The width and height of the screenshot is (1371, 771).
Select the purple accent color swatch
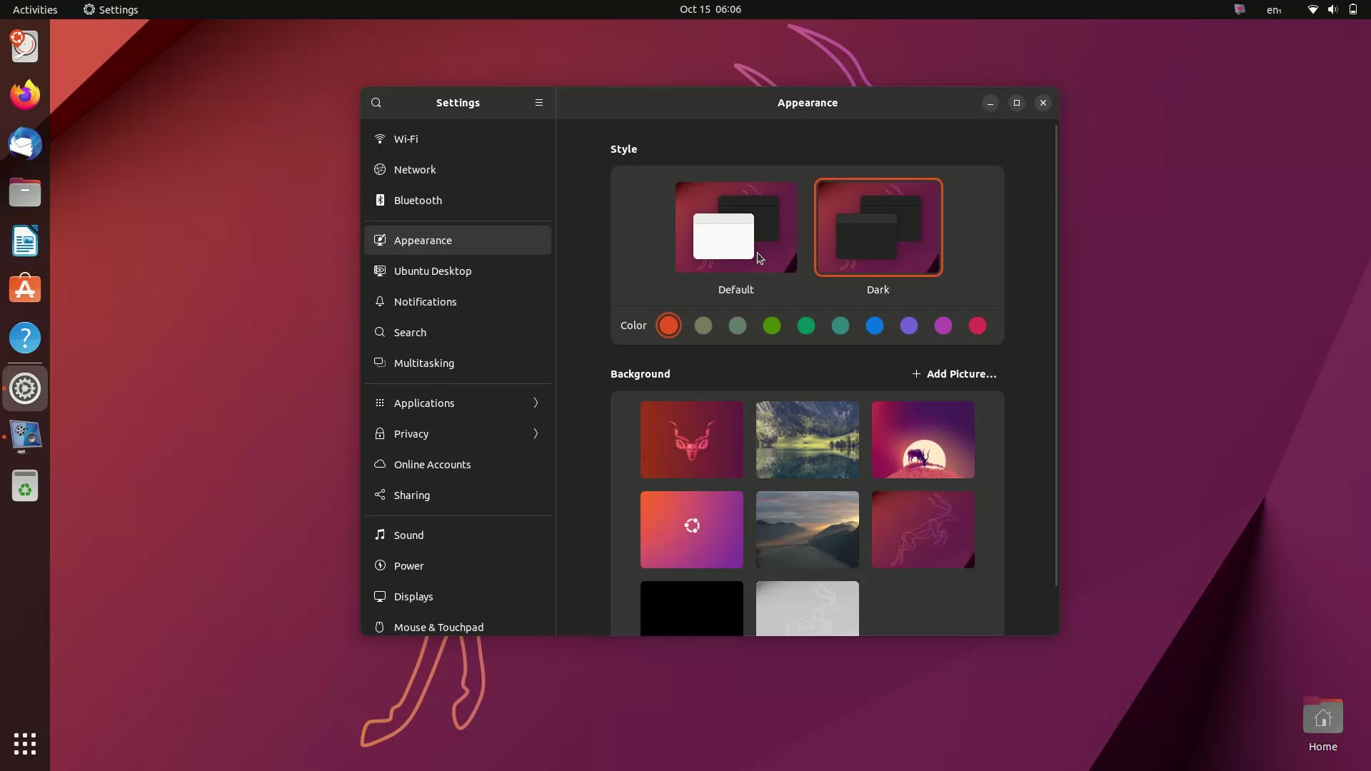(x=909, y=326)
